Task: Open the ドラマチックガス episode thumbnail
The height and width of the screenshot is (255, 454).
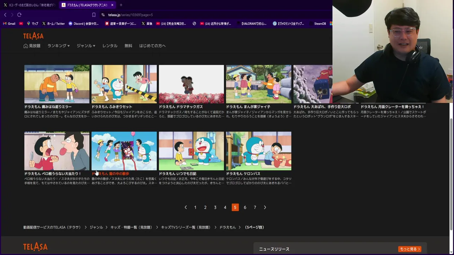Action: 192,84
